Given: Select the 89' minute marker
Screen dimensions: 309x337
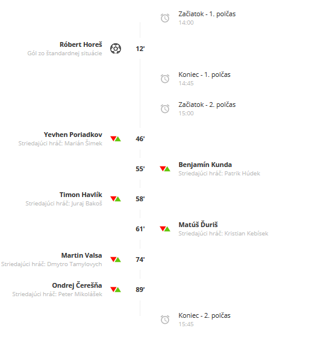Looking at the screenshot, I should (x=140, y=290).
